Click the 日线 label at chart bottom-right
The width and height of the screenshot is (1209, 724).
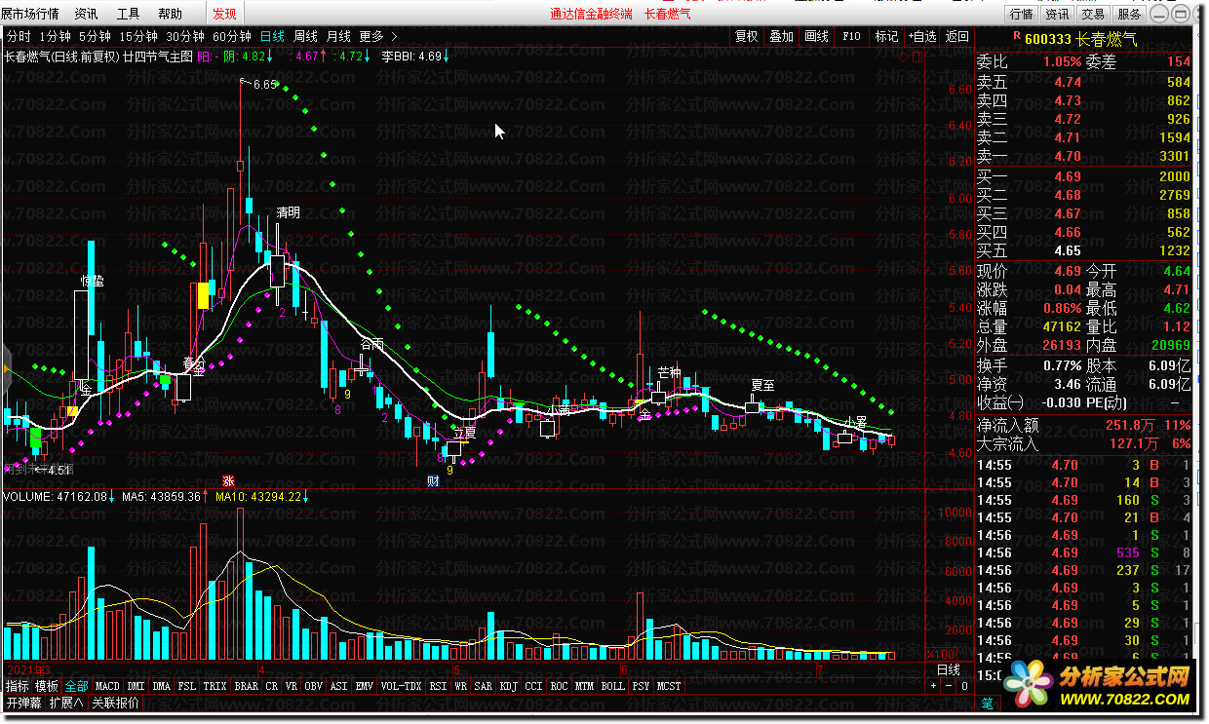(x=949, y=670)
